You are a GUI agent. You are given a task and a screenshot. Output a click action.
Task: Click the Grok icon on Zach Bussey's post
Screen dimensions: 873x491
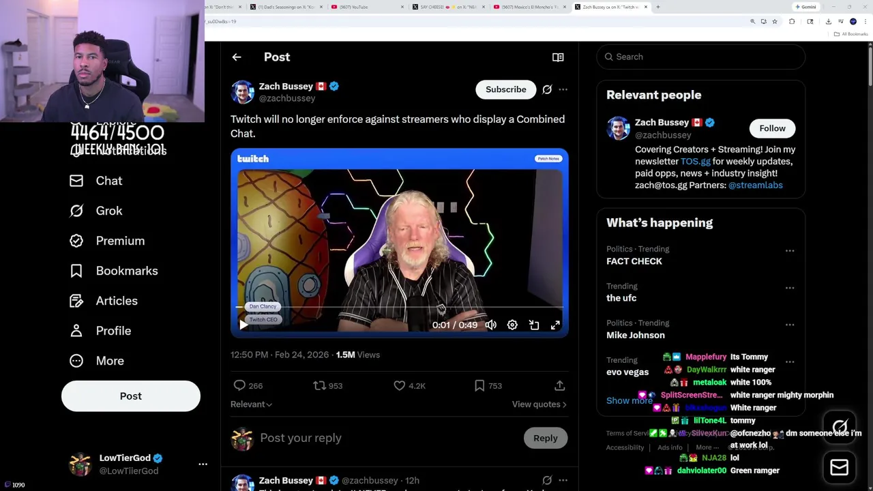[x=547, y=89]
